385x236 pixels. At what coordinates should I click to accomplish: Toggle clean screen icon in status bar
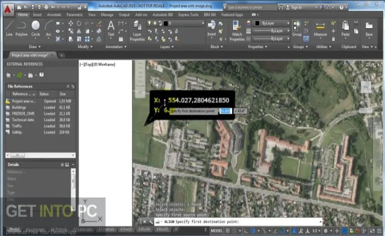(x=372, y=230)
